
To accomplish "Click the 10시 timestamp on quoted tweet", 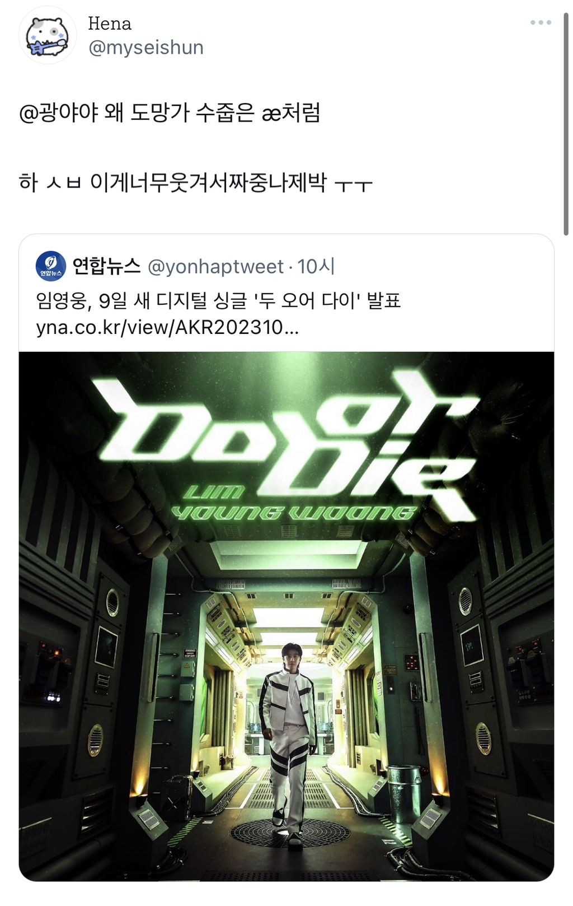I will click(x=316, y=267).
